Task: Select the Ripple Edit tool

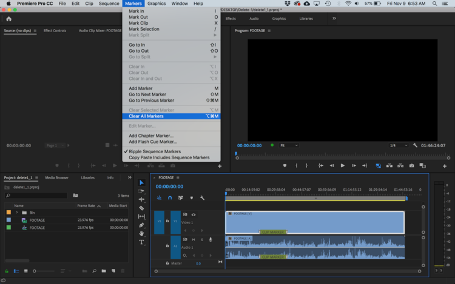Action: (x=141, y=199)
